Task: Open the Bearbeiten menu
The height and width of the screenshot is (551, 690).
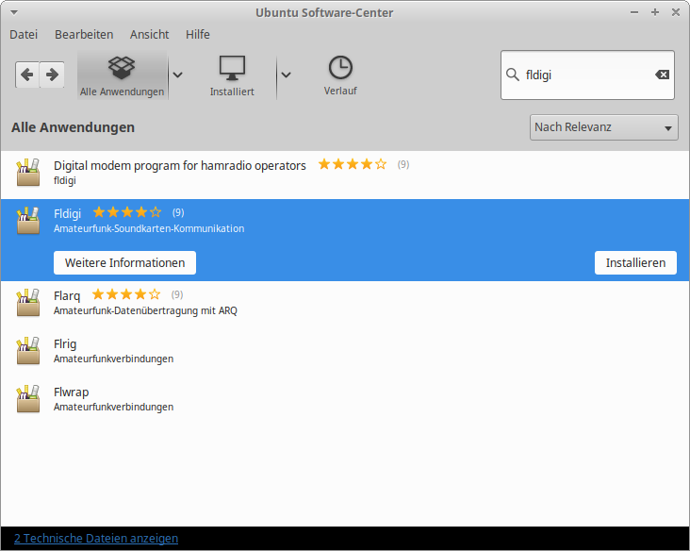Action: coord(84,34)
